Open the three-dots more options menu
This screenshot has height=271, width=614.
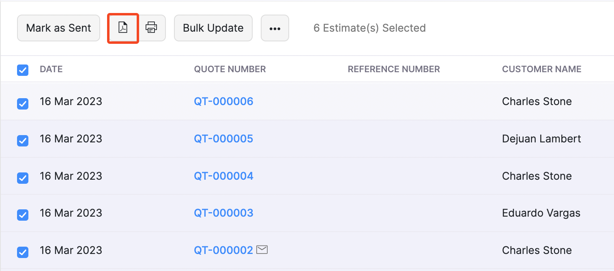(x=275, y=28)
